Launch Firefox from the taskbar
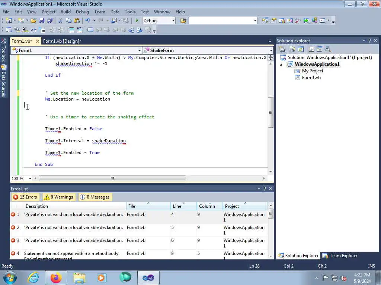The image size is (381, 285). 56,278
